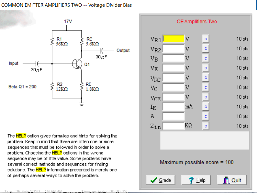Click the first highlighted HELP word
The width and height of the screenshot is (257, 193).
(21, 136)
